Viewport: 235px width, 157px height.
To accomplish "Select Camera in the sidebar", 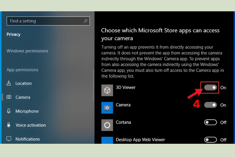I will click(23, 97).
